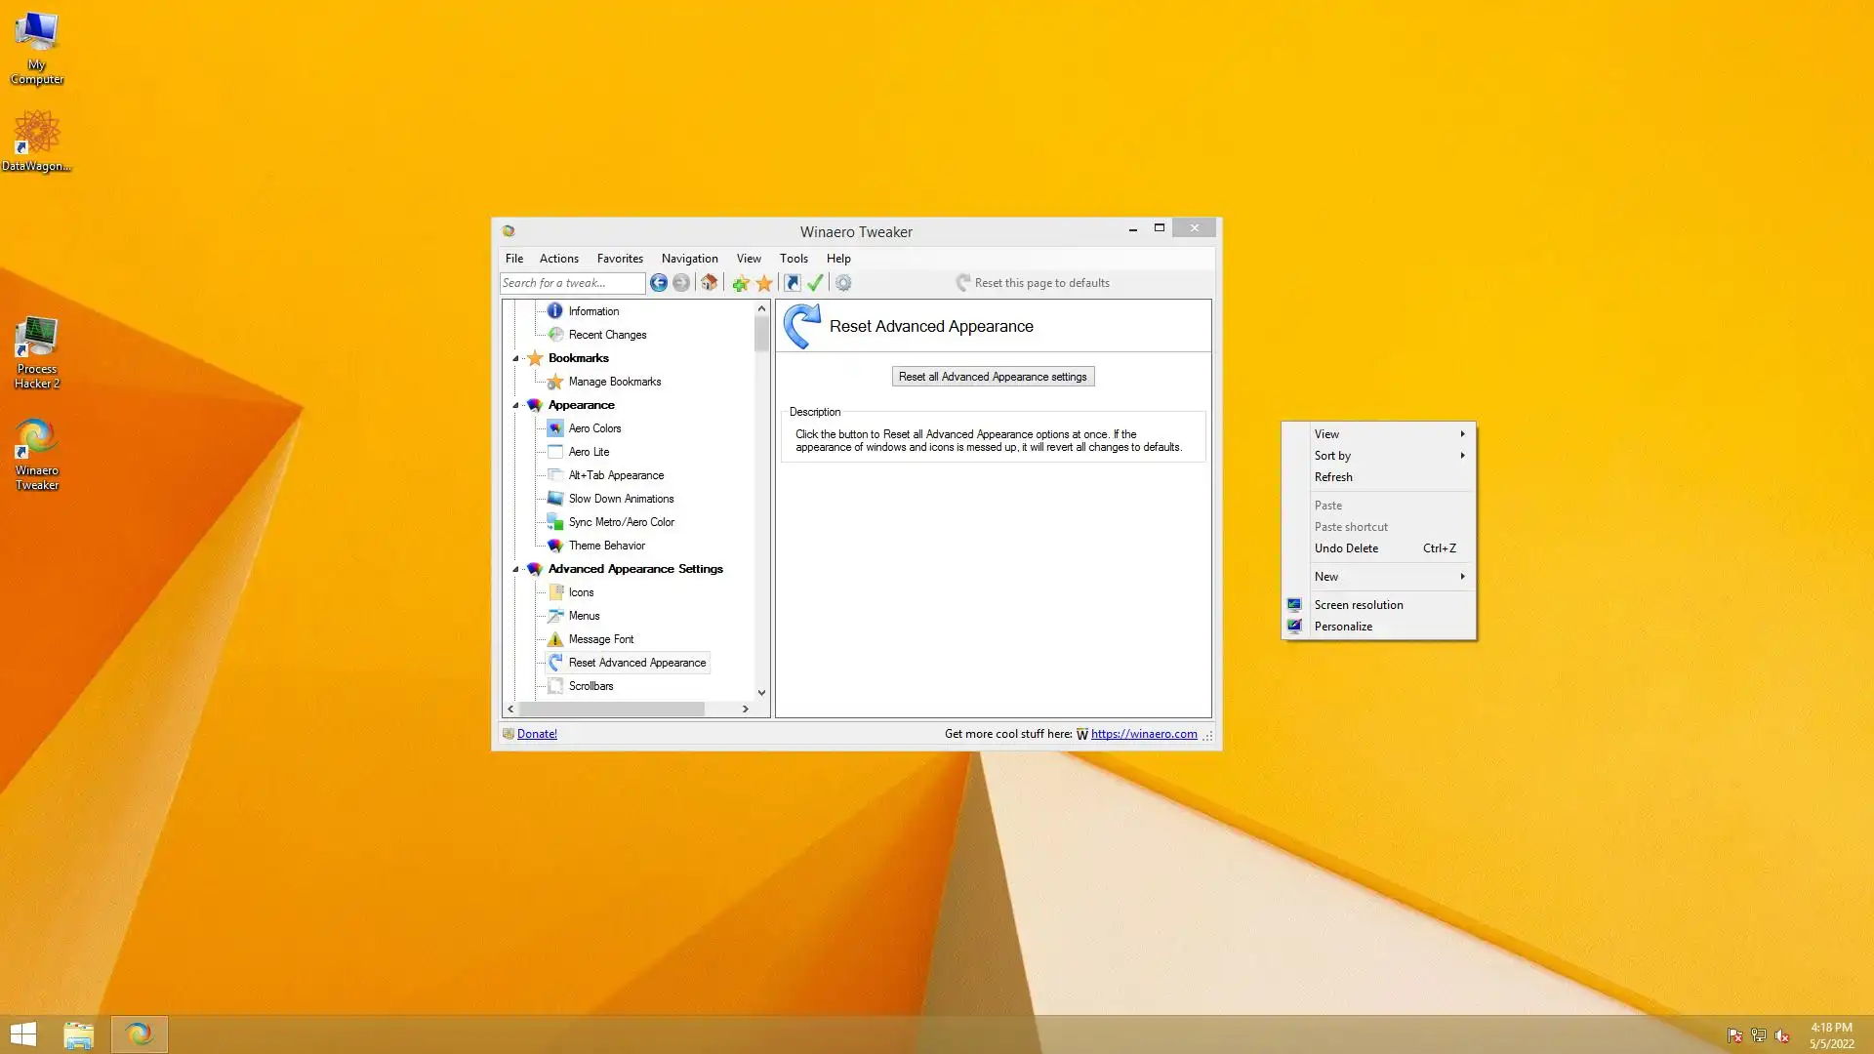1874x1054 pixels.
Task: Collapse the Advanced Appearance Settings group
Action: pos(515,569)
